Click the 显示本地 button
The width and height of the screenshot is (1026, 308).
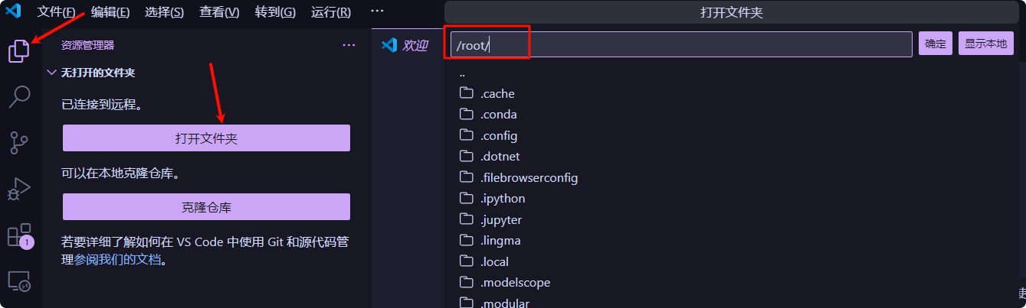point(985,44)
